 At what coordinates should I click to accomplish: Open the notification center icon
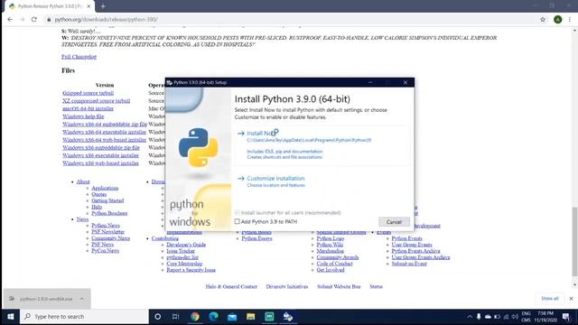(x=566, y=317)
